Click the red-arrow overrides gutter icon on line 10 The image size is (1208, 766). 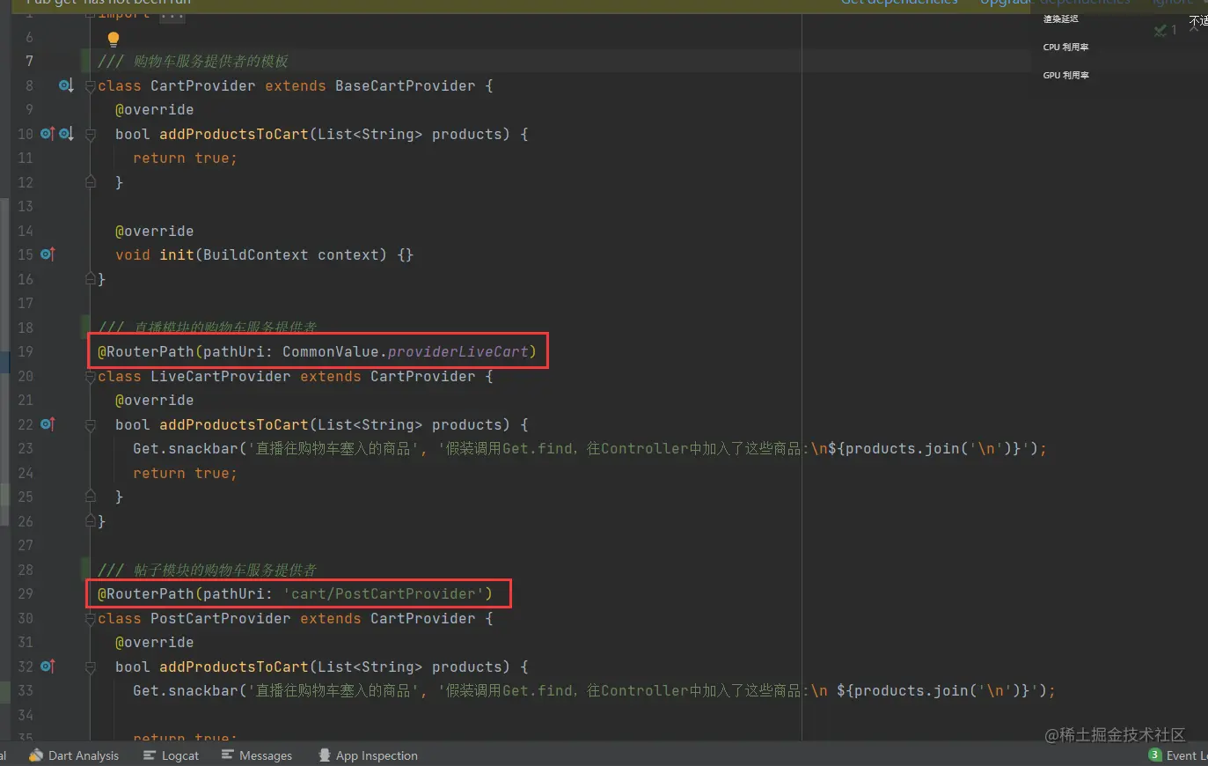pyautogui.click(x=48, y=134)
